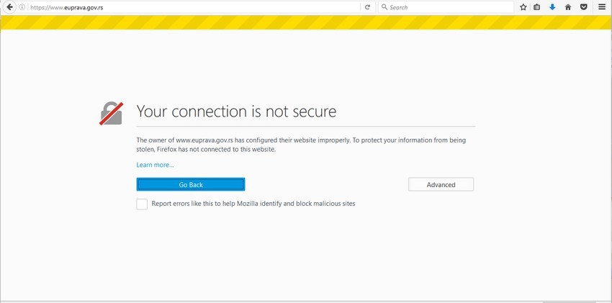The width and height of the screenshot is (612, 303).
Task: Bookmark this page with the star
Action: [523, 7]
